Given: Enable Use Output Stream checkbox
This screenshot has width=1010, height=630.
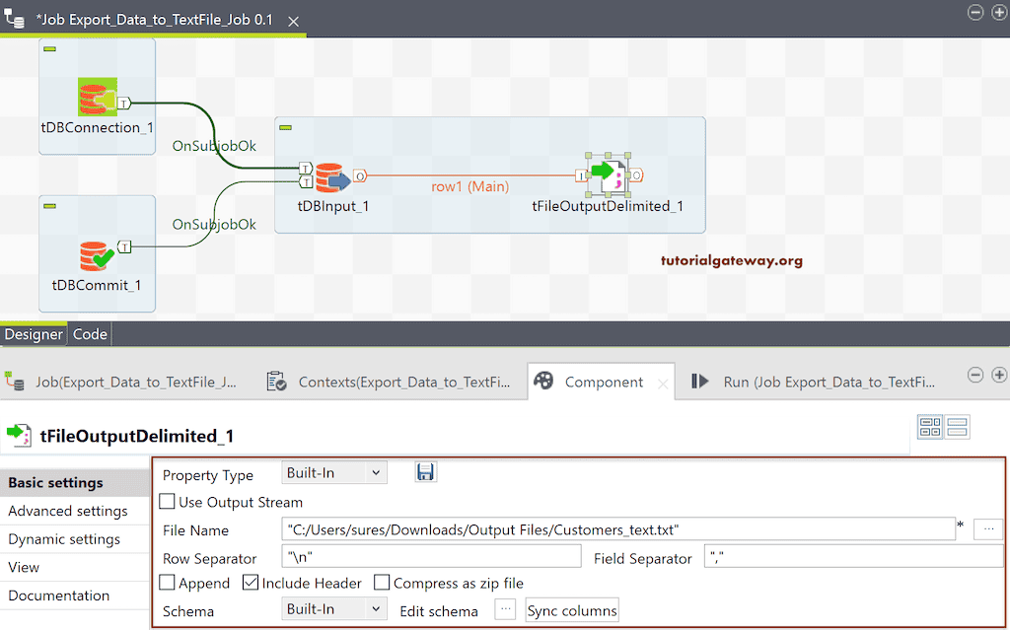Looking at the screenshot, I should click(167, 501).
